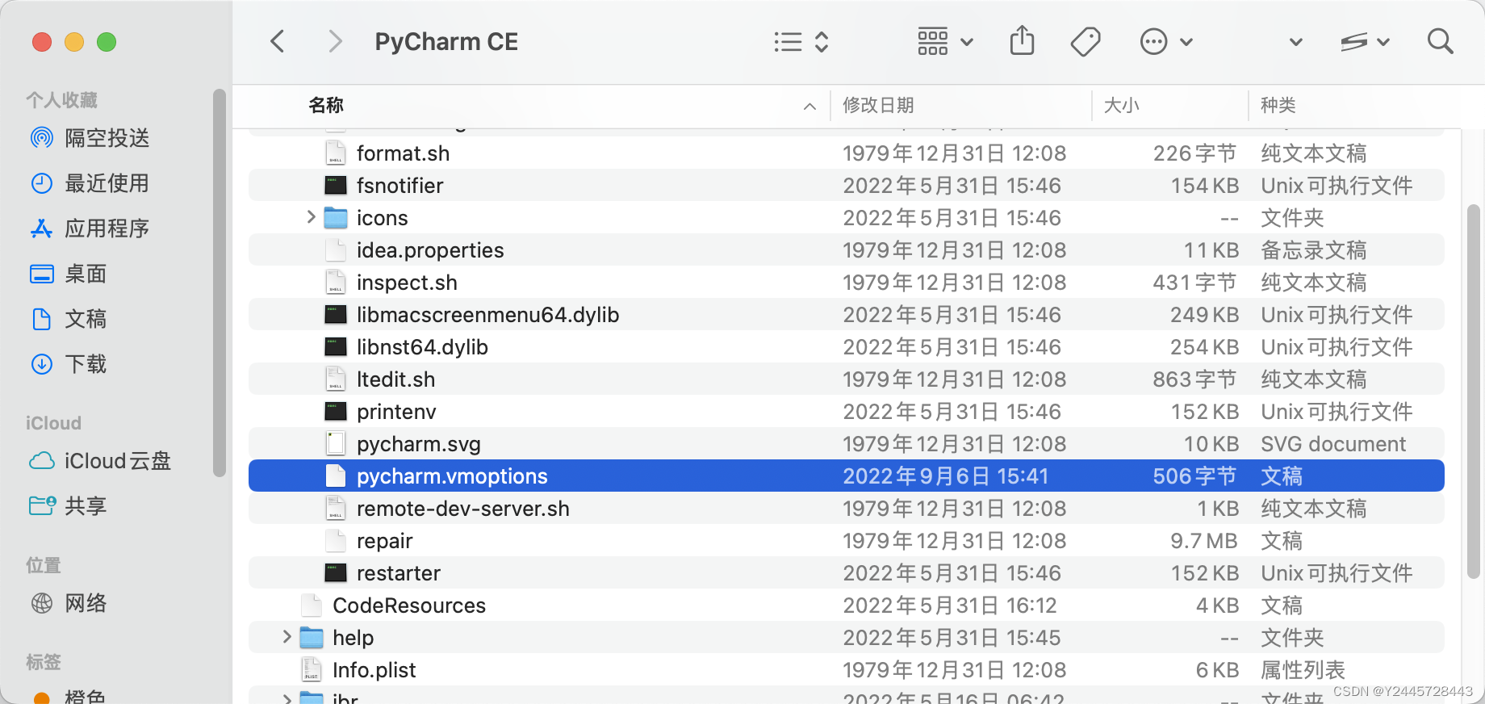Click fsnotifier size 154 KB

pos(1205,186)
